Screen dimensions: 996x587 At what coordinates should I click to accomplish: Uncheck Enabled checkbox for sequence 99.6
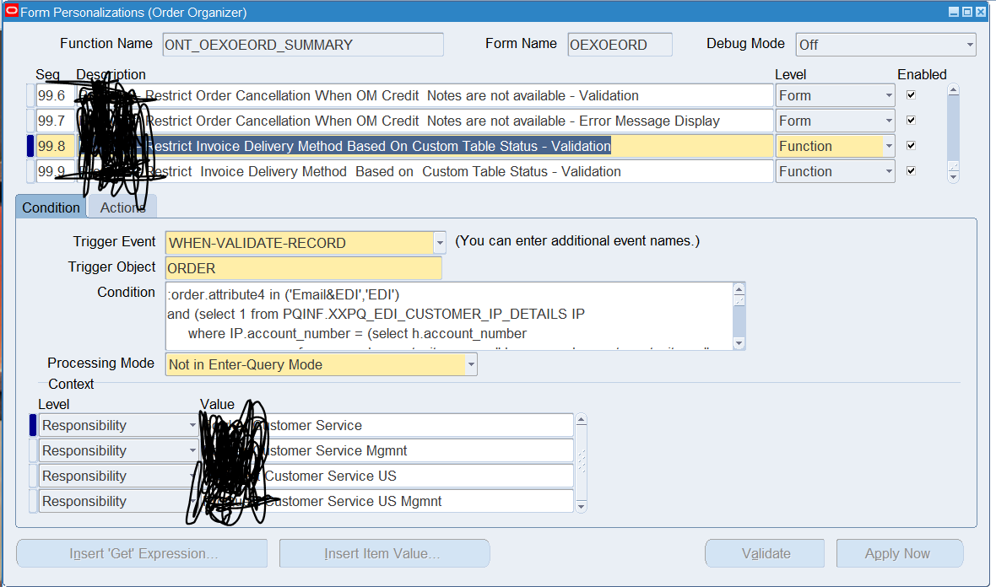pos(911,95)
